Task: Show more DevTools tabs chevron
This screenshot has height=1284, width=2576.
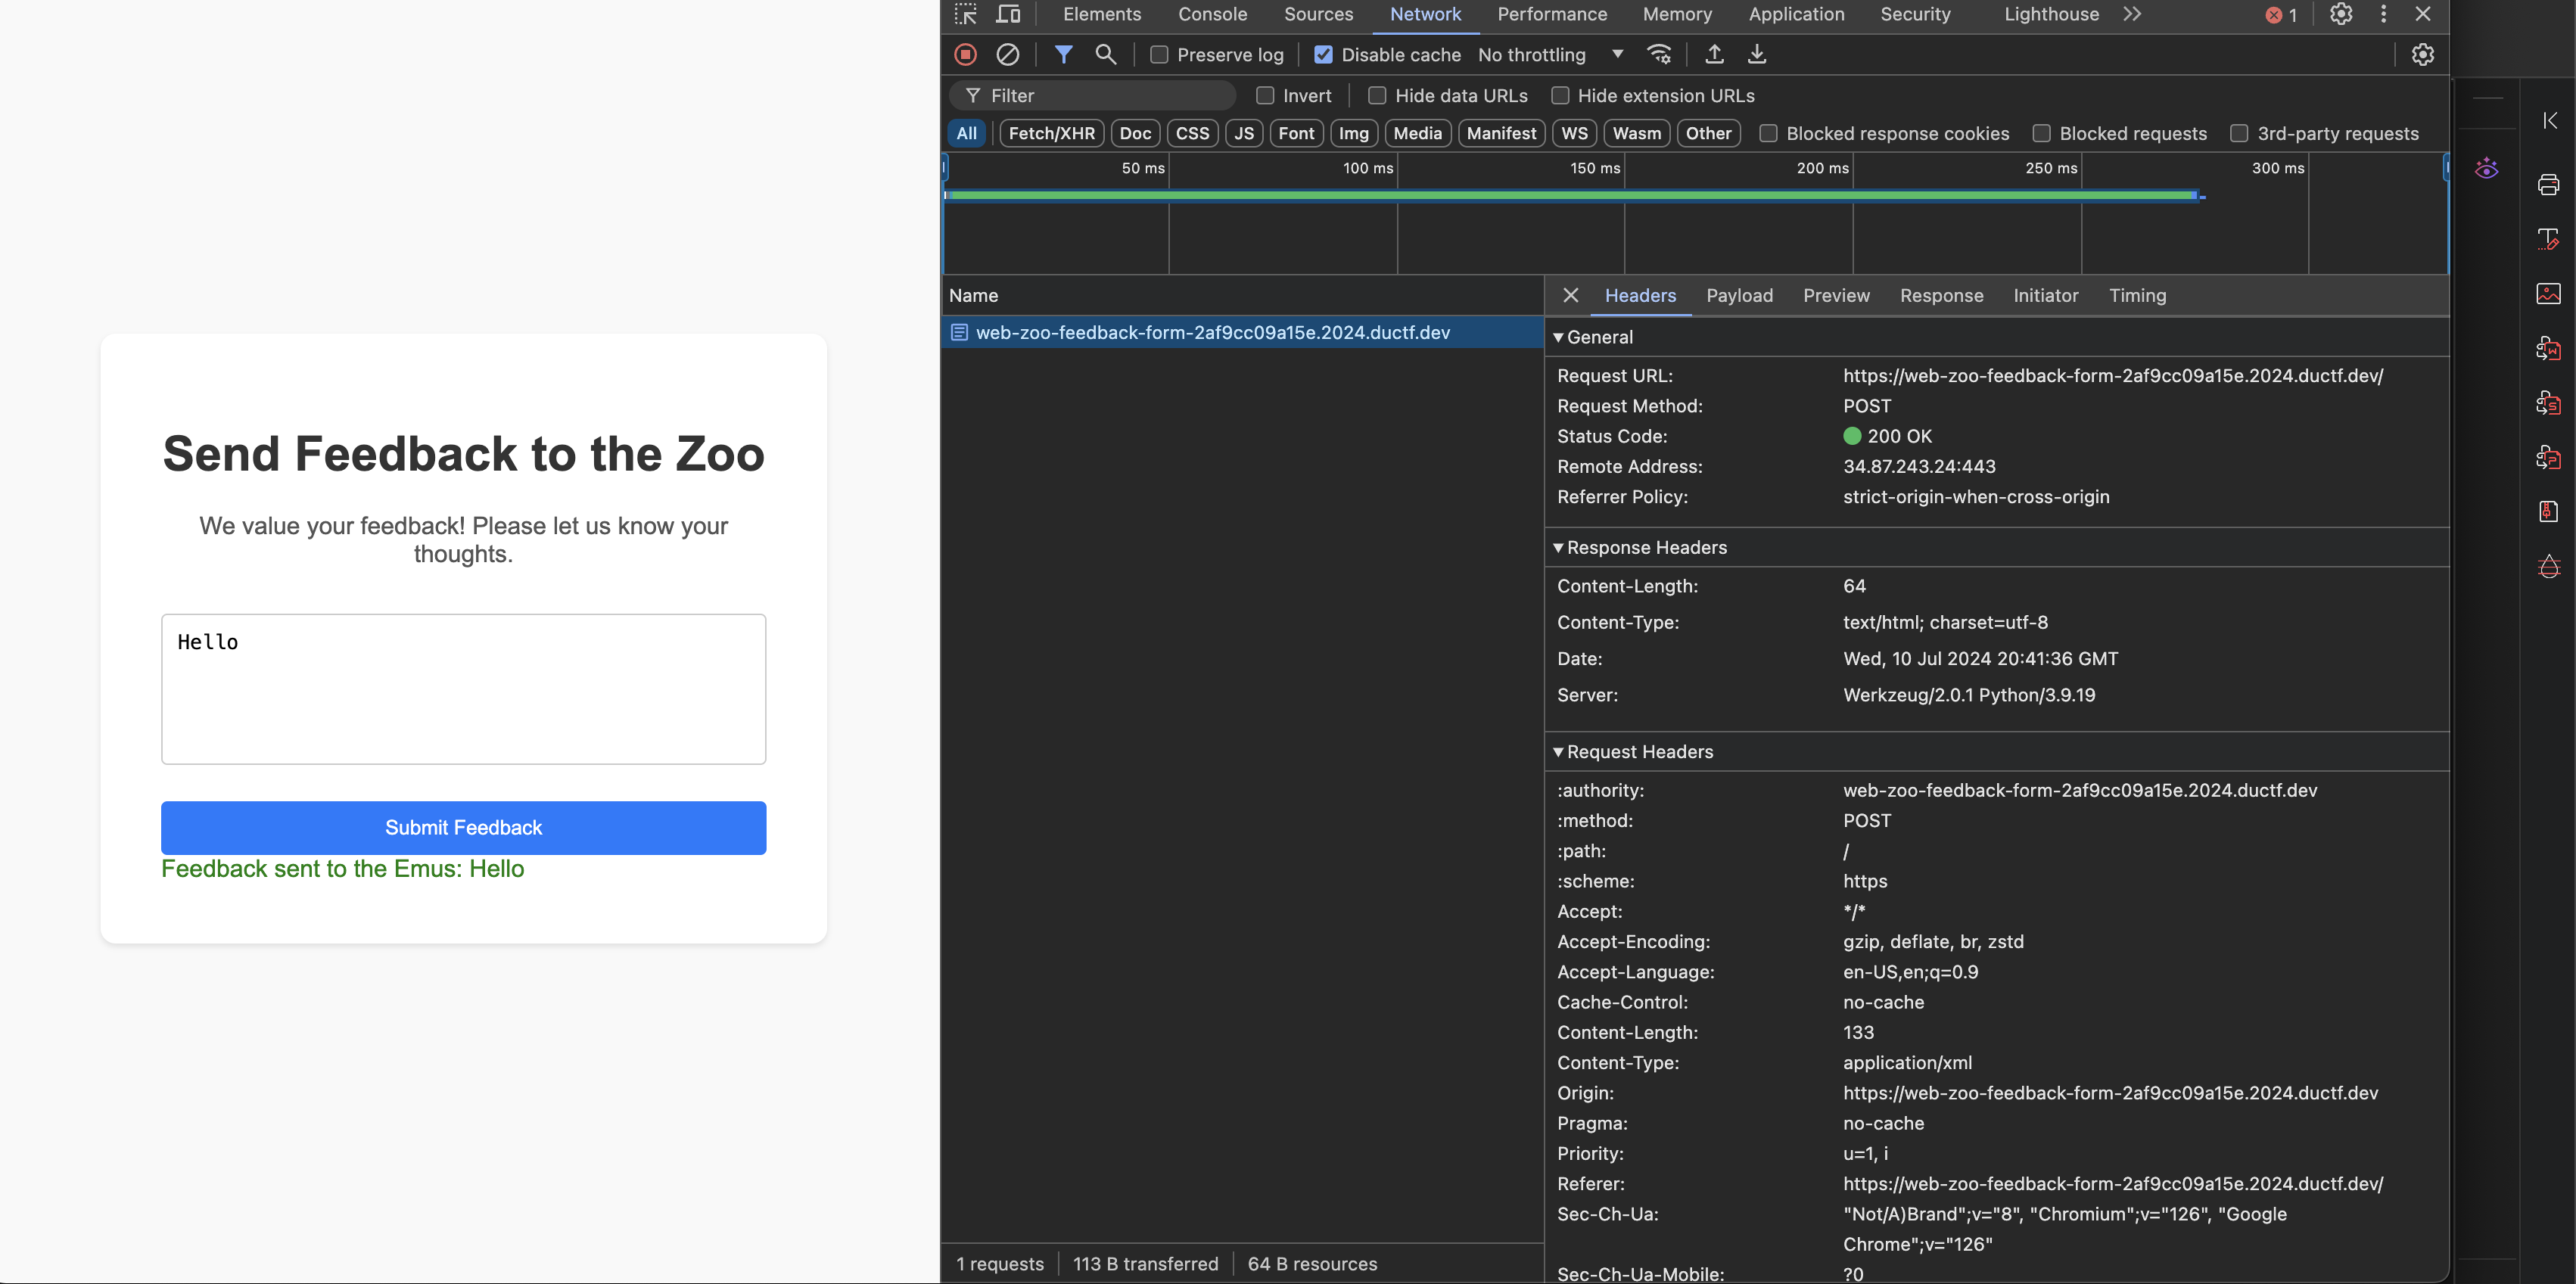Action: click(x=2132, y=14)
